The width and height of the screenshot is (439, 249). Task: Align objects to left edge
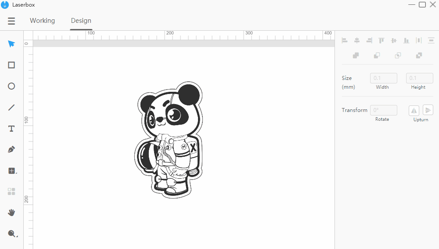345,40
